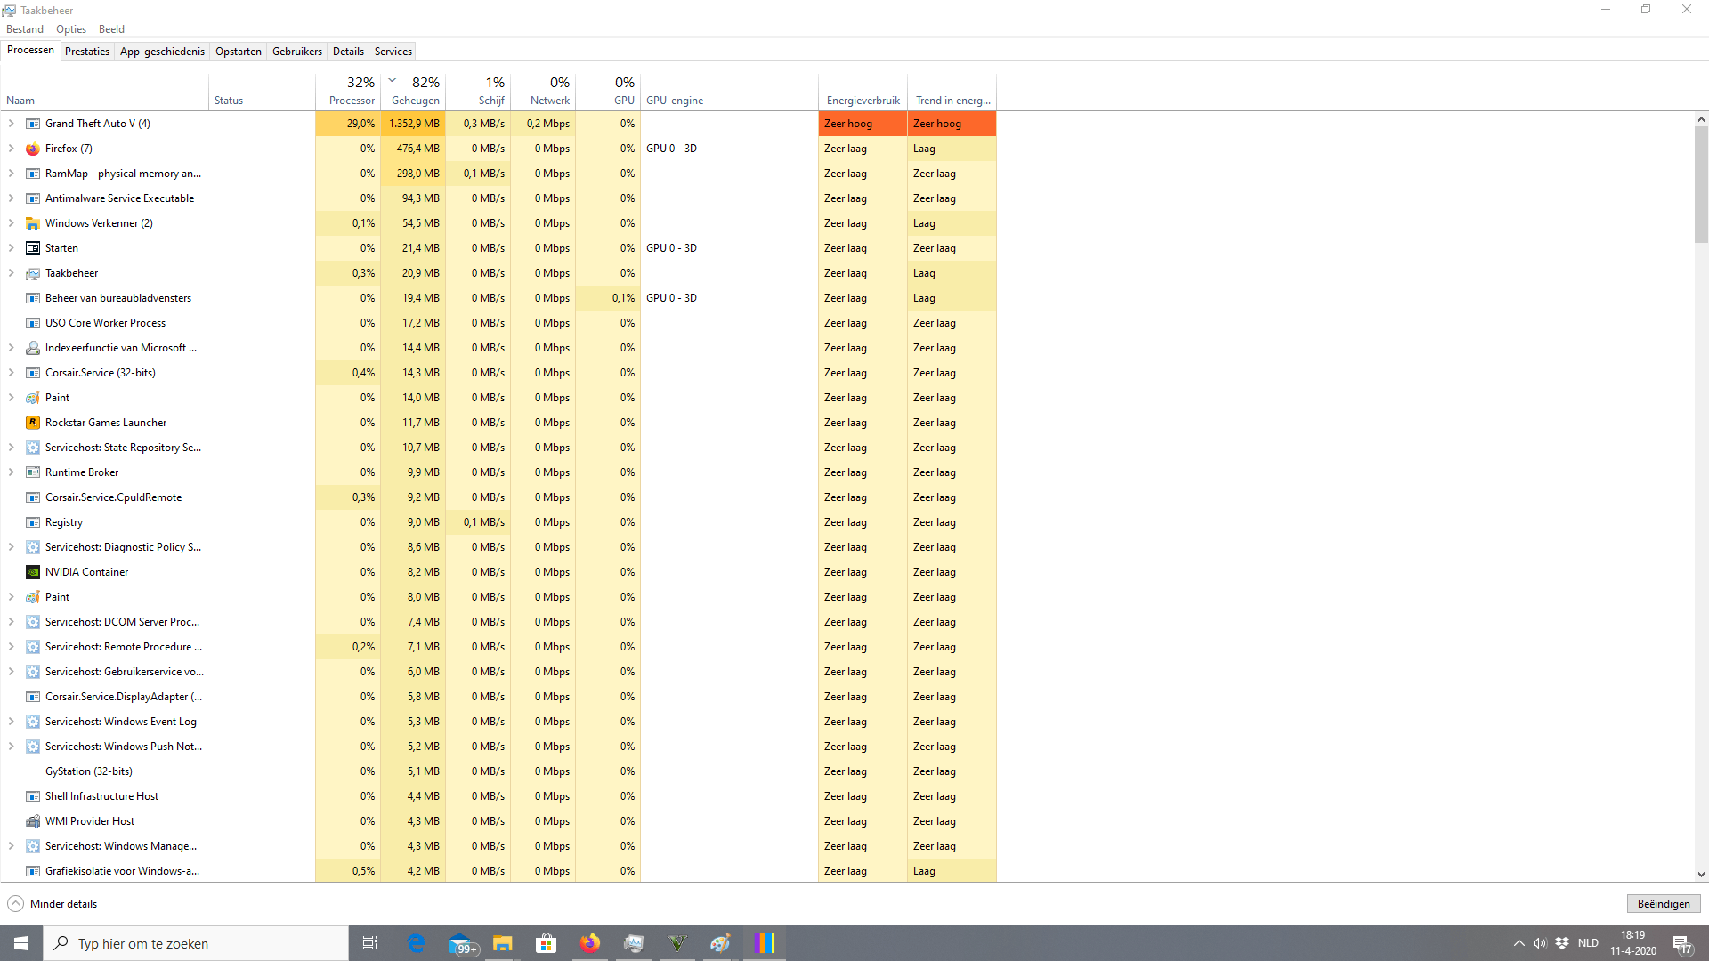Click the Windows Verkenner folder icon
The height and width of the screenshot is (961, 1709).
click(33, 223)
